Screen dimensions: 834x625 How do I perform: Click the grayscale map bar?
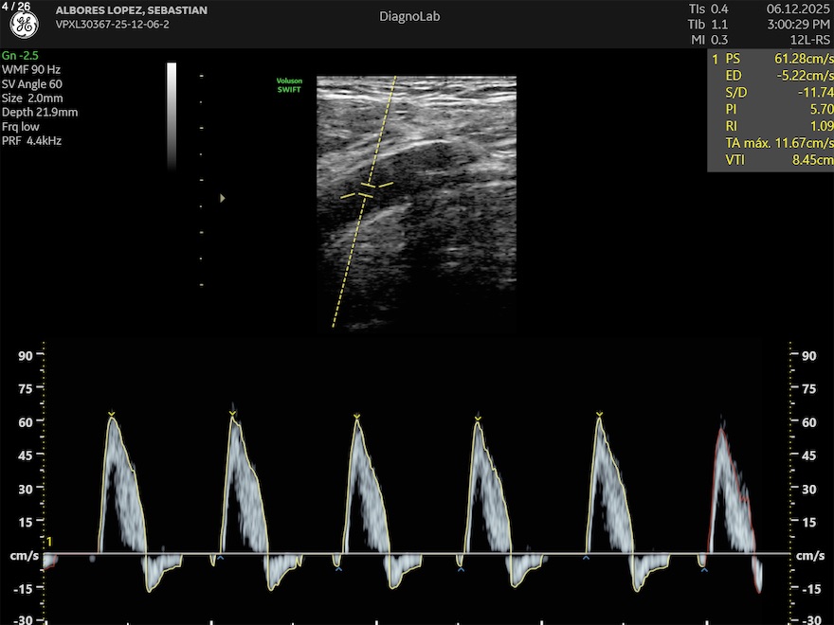[172, 115]
